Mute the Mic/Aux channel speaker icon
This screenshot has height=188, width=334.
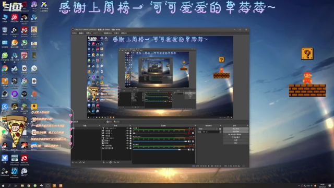pos(189,142)
